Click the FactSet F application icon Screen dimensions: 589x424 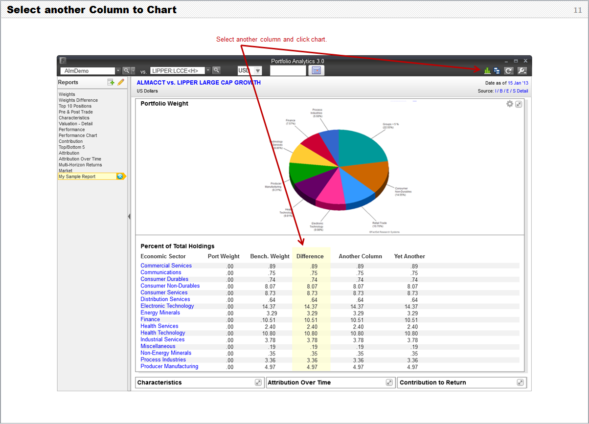pos(63,61)
